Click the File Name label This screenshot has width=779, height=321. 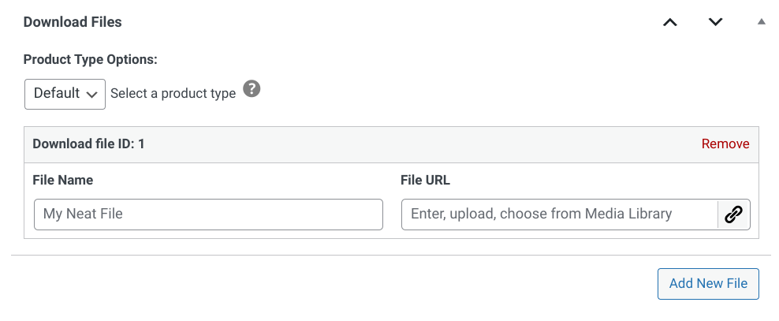click(x=63, y=180)
